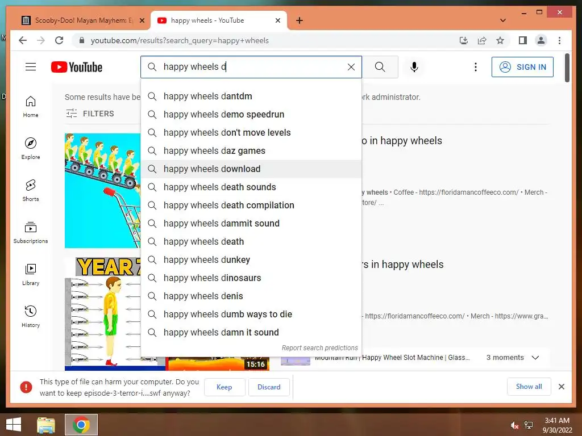Open Subscriptions in the YouTube sidebar
This screenshot has width=582, height=436.
(31, 232)
